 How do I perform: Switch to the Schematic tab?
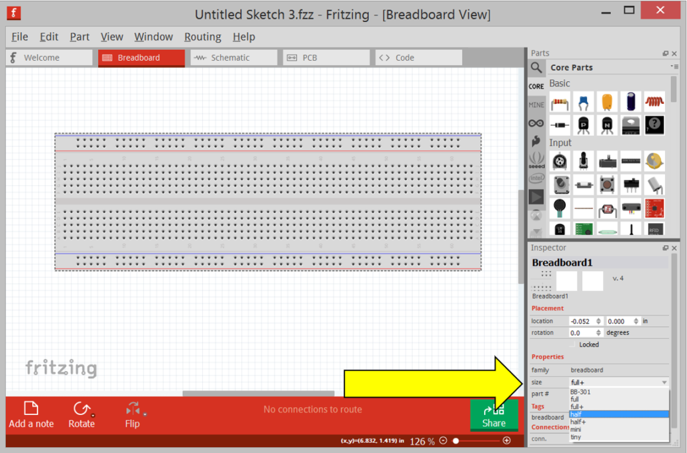click(233, 58)
